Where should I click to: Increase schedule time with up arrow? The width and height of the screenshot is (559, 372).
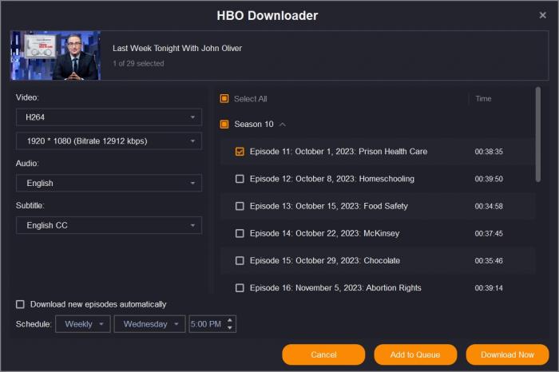(x=230, y=320)
